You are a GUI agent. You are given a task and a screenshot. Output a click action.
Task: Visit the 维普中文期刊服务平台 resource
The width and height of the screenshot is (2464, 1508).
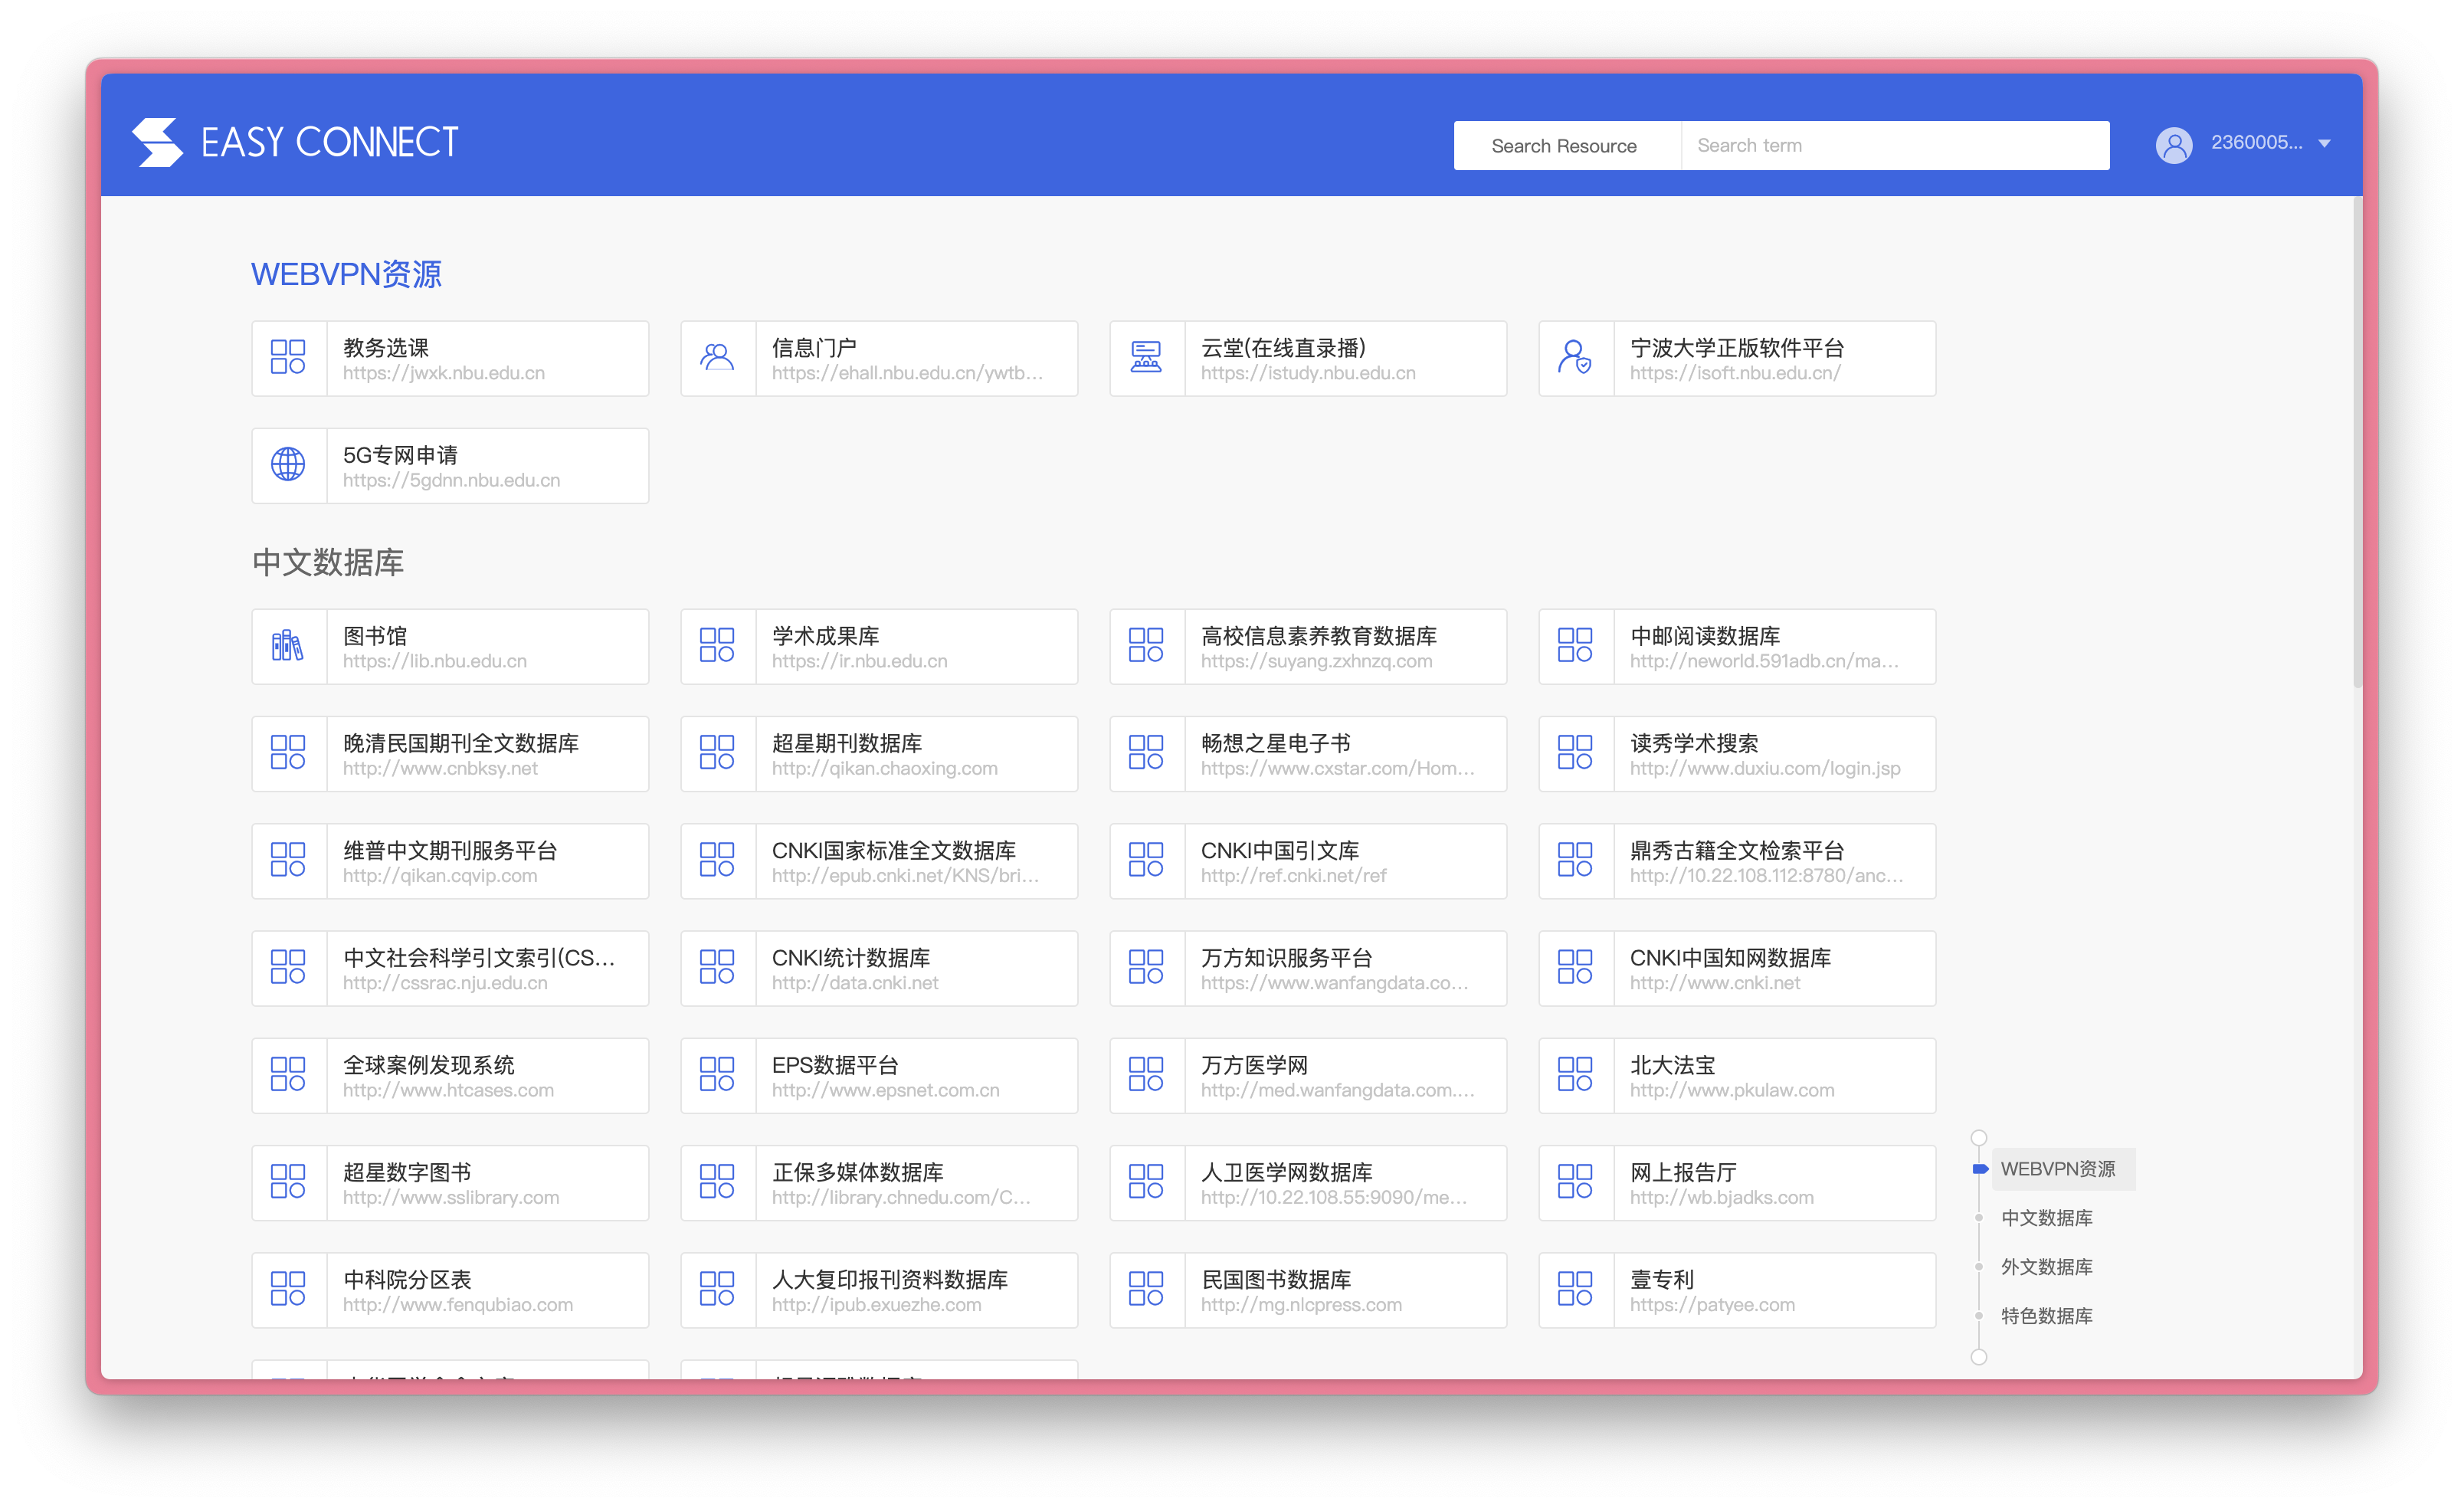tap(450, 860)
